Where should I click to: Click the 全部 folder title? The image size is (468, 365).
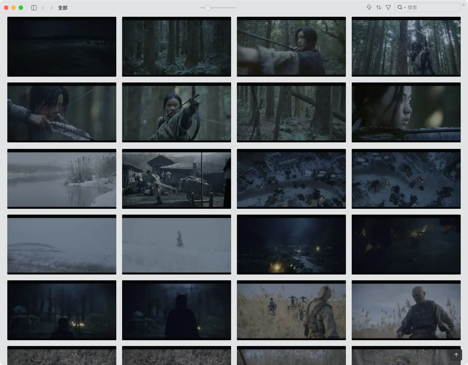[x=63, y=8]
